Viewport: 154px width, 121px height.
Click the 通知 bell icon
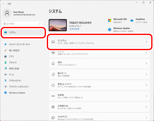[x=53, y=63]
